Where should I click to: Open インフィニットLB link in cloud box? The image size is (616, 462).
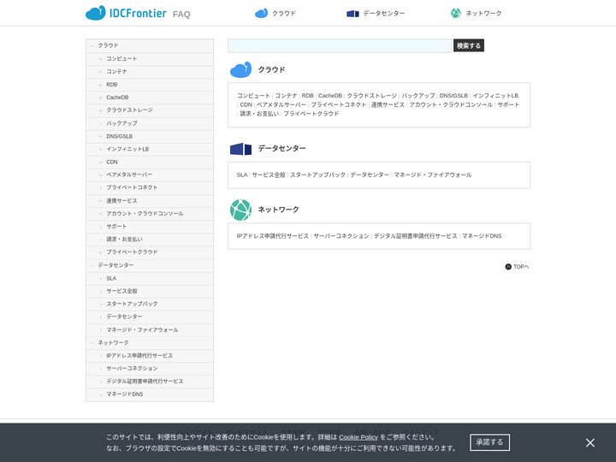pyautogui.click(x=495, y=96)
